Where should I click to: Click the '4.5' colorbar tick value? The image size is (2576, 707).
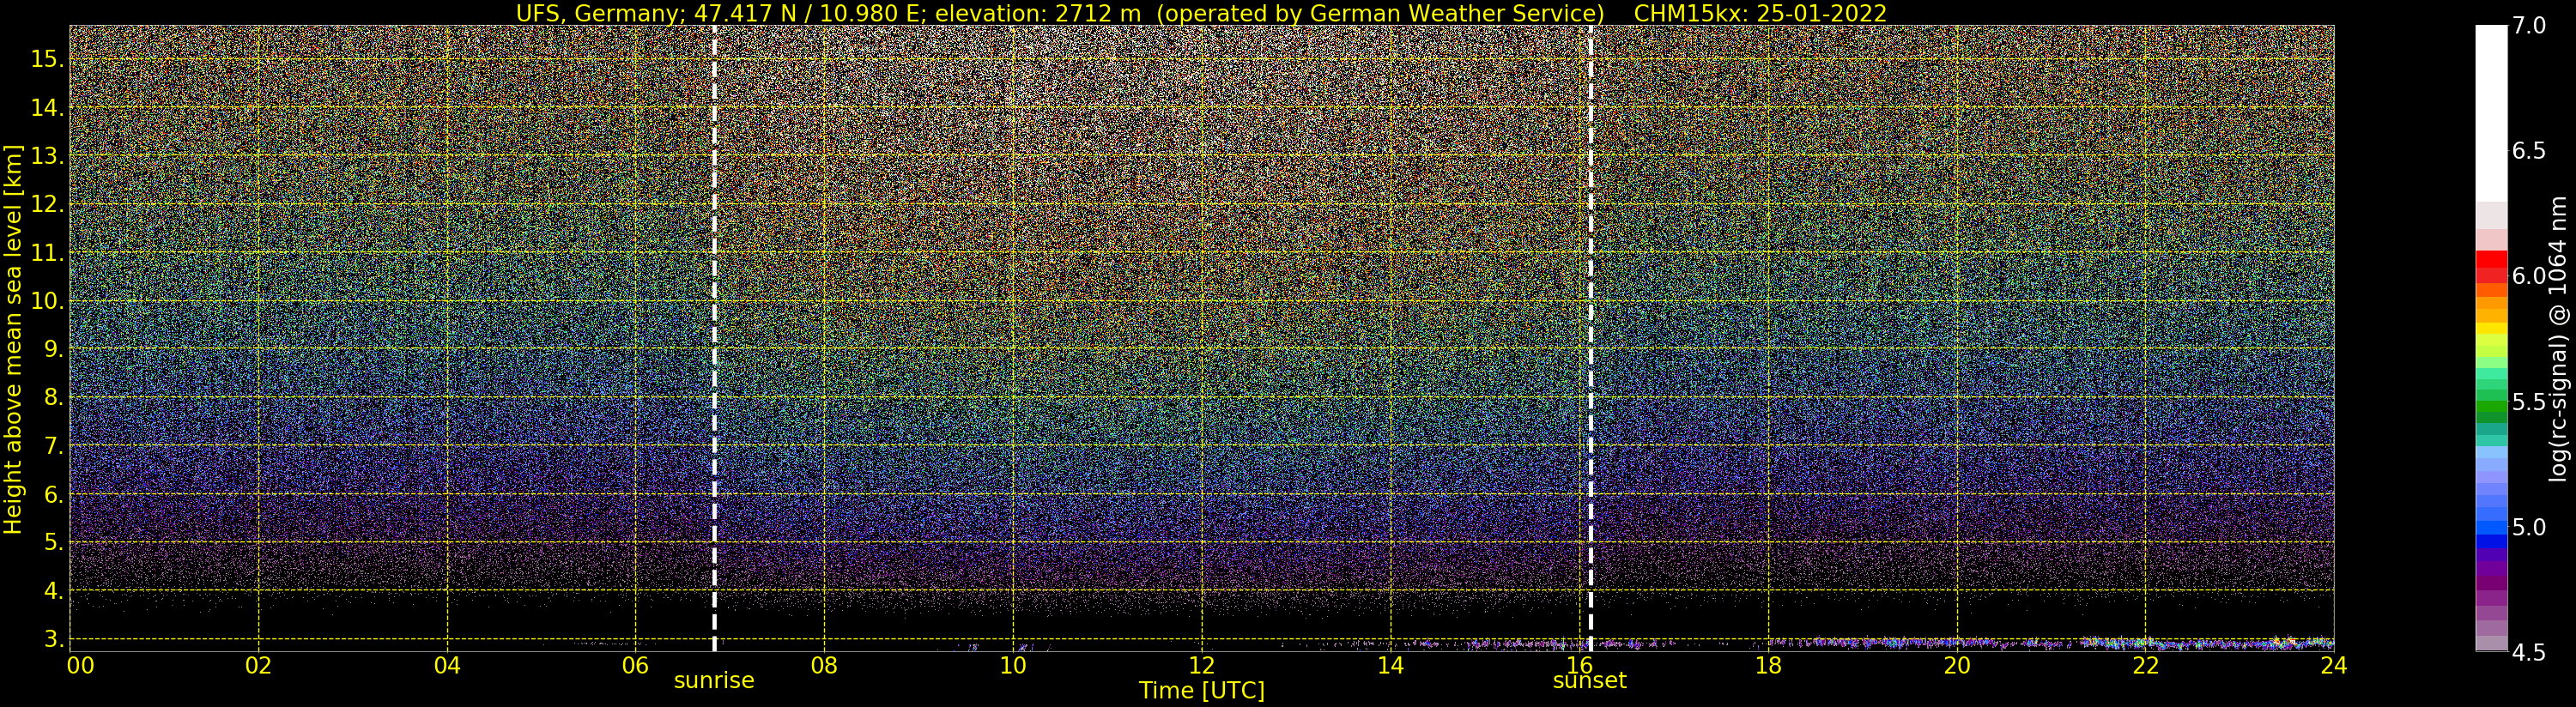tap(2528, 652)
